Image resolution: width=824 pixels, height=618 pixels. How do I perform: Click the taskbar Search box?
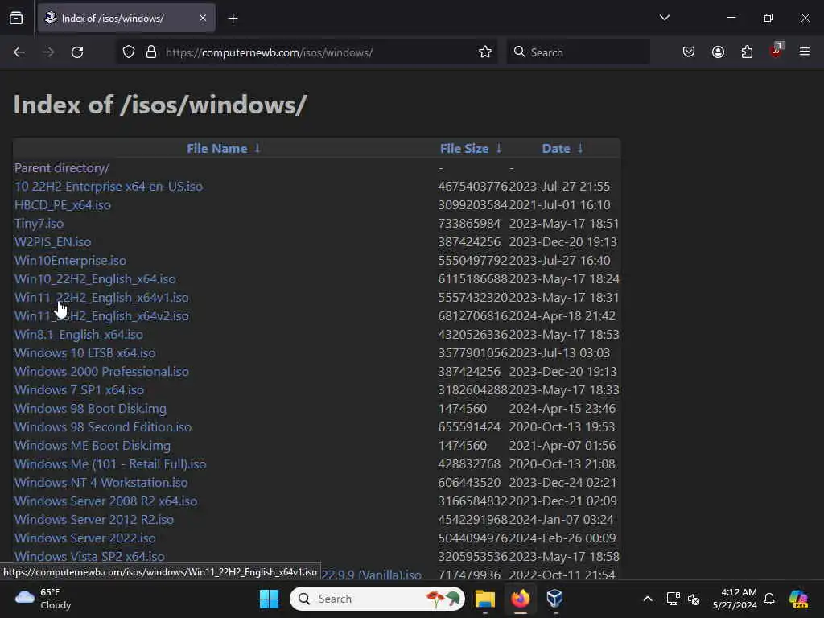[377, 599]
